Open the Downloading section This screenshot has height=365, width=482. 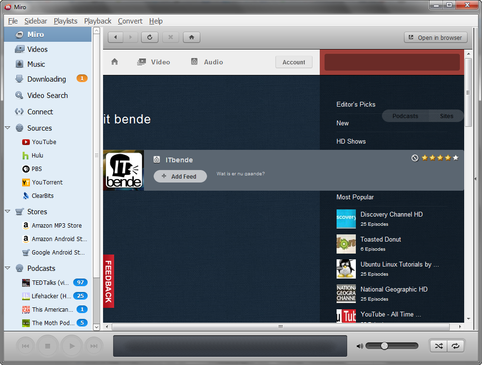click(x=48, y=79)
